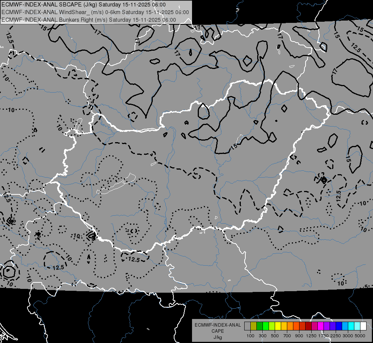
Task: Click the 1750 legend value
Action: click(x=323, y=336)
